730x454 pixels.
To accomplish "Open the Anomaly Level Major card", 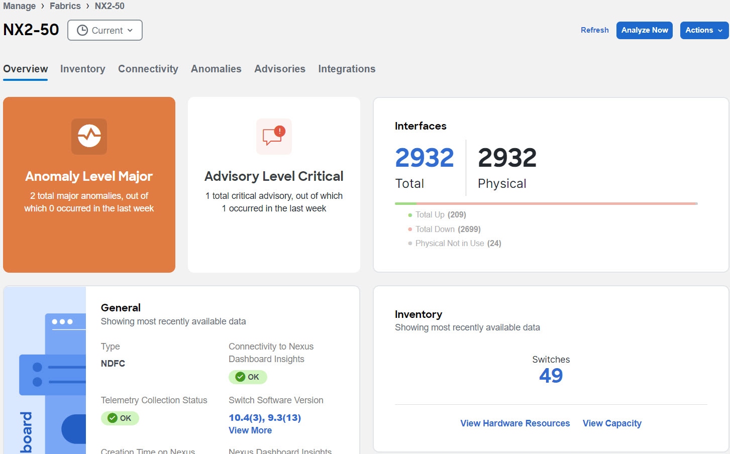I will (x=89, y=185).
